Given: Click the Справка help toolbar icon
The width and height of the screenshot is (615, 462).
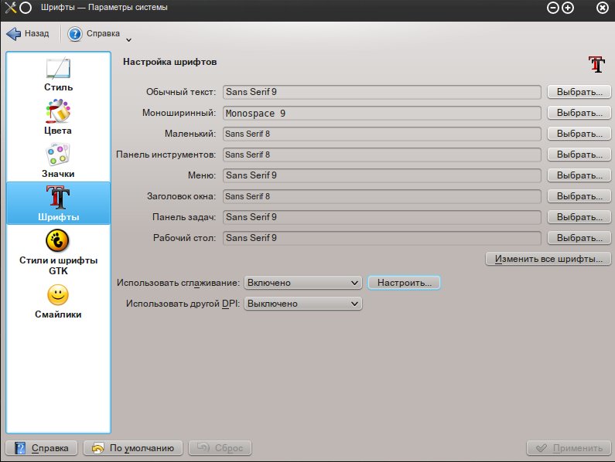Looking at the screenshot, I should 76,34.
